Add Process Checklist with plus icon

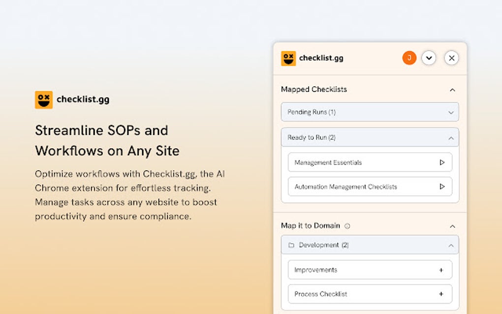pos(441,294)
